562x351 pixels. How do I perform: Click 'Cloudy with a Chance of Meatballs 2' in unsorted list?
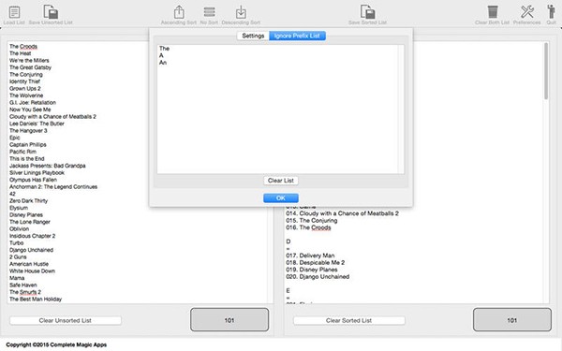pos(53,117)
